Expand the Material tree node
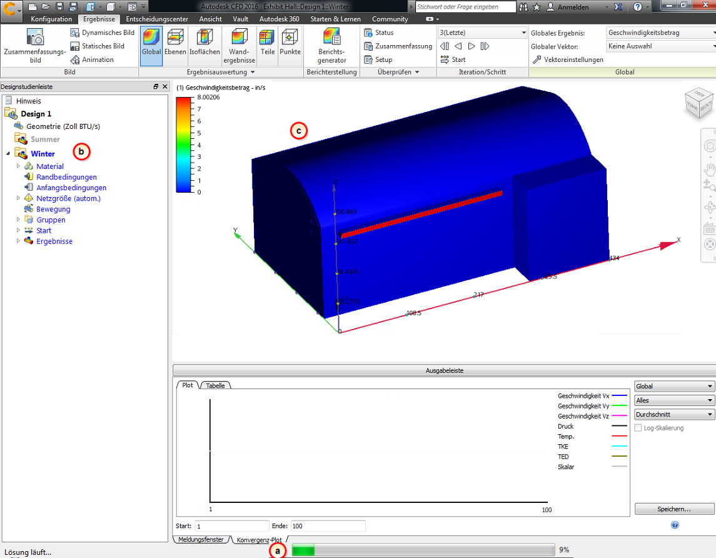This screenshot has width=716, height=558. coord(18,166)
